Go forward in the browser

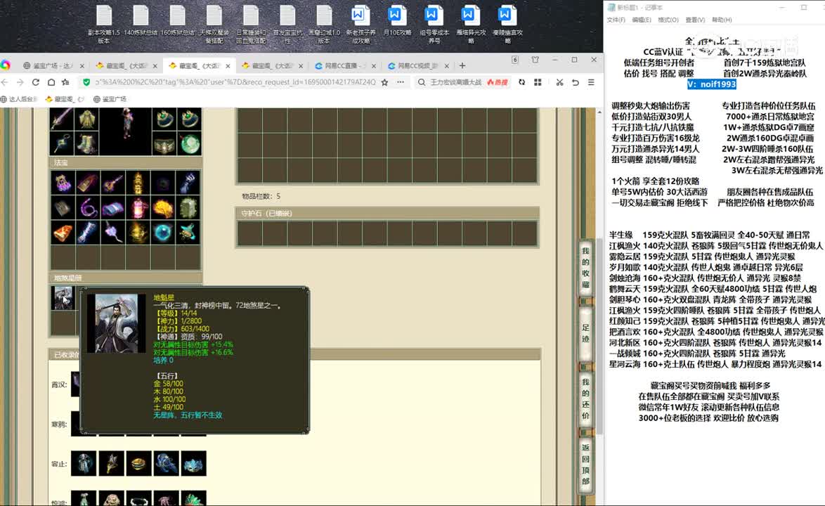pos(20,82)
